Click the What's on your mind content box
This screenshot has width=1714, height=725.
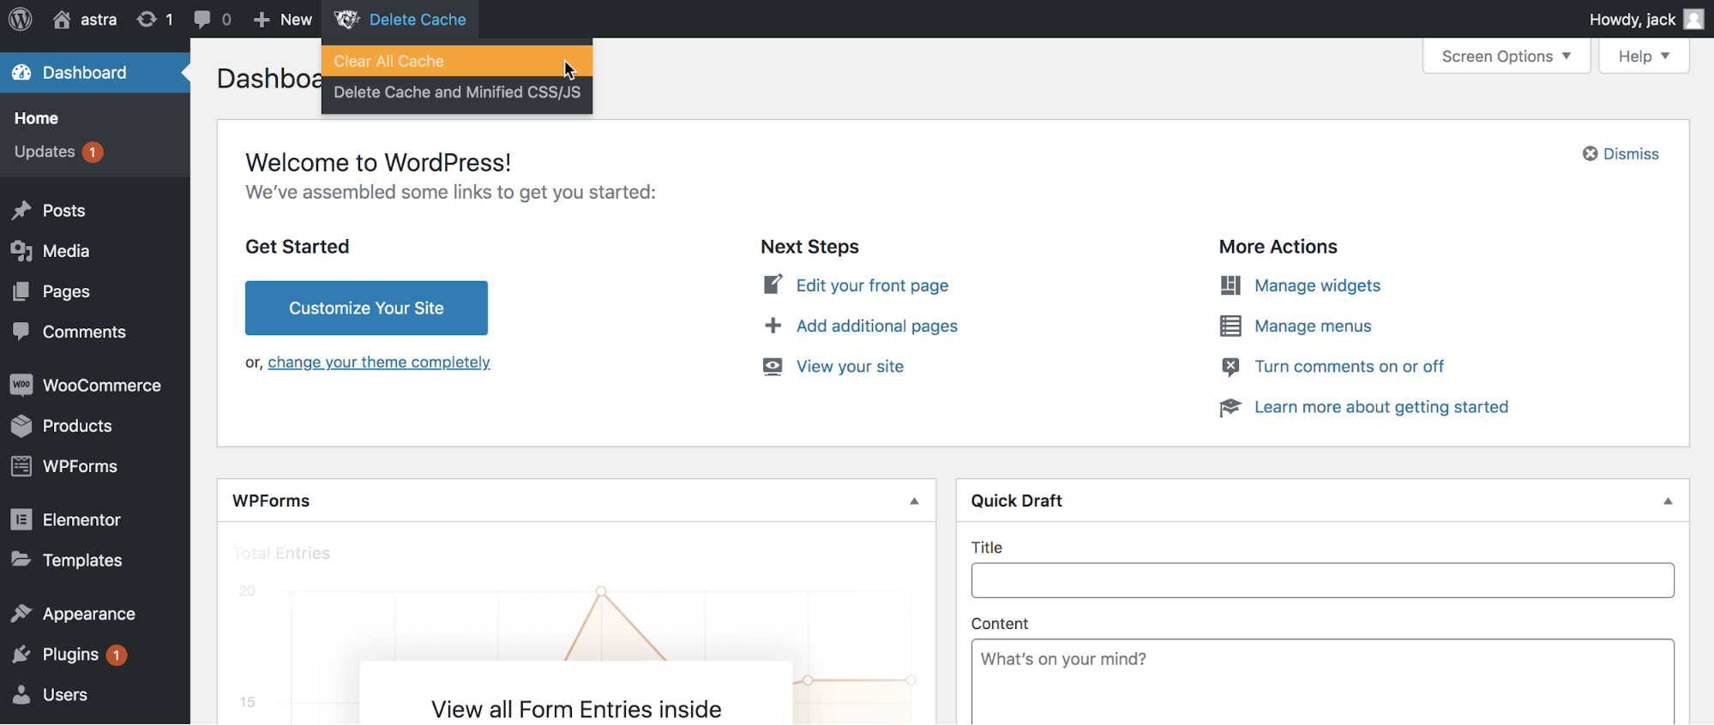pos(1322,682)
